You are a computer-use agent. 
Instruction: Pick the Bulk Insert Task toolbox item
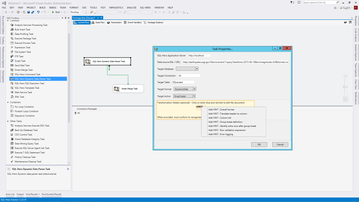pyautogui.click(x=22, y=30)
